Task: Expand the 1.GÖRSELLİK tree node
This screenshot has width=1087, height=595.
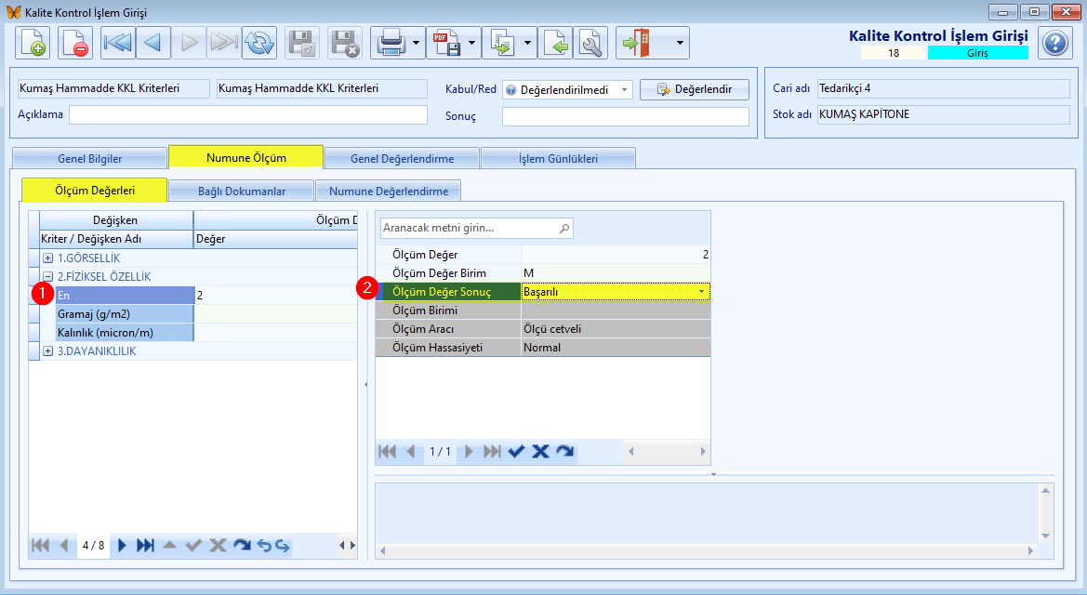Action: tap(47, 258)
